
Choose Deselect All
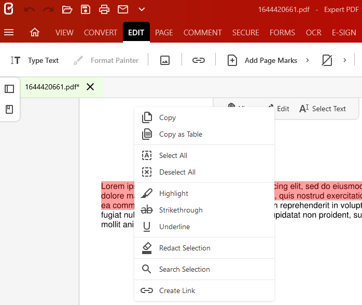[x=204, y=172]
